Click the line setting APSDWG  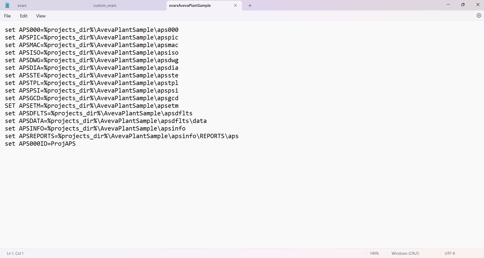[92, 60]
